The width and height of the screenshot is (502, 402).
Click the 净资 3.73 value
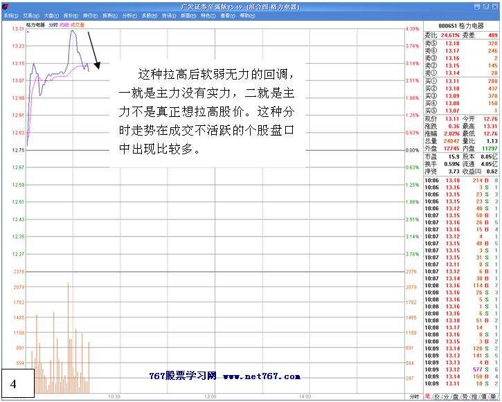pos(454,172)
